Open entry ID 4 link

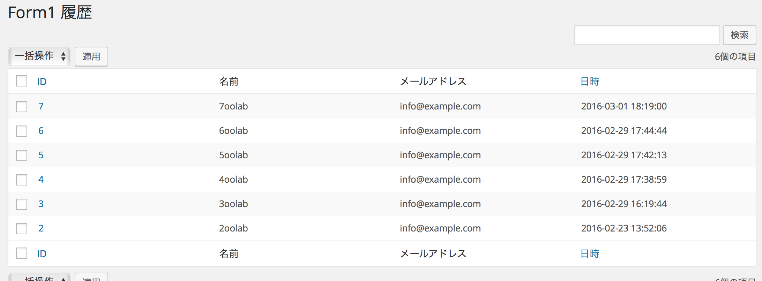pos(41,180)
